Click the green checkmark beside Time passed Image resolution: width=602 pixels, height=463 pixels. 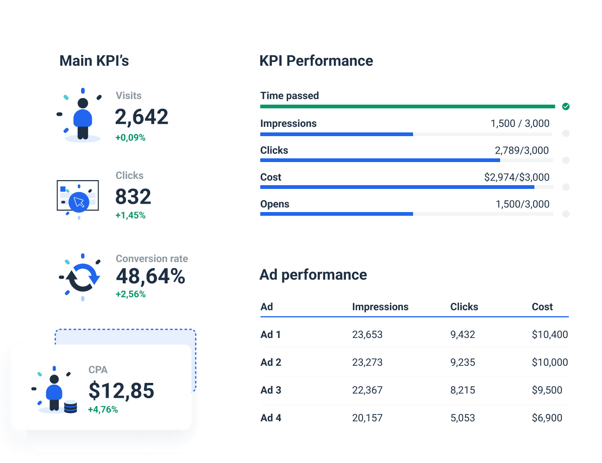click(565, 106)
